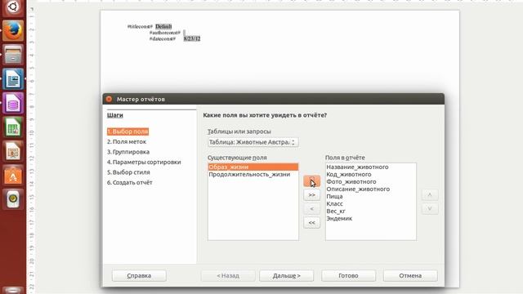The image size is (523, 294).
Task: Open Таблицы или запросы dropdown
Action: [253, 142]
